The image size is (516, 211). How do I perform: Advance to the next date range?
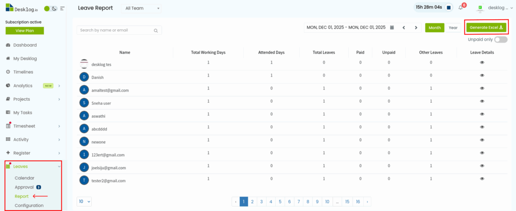[x=416, y=28]
